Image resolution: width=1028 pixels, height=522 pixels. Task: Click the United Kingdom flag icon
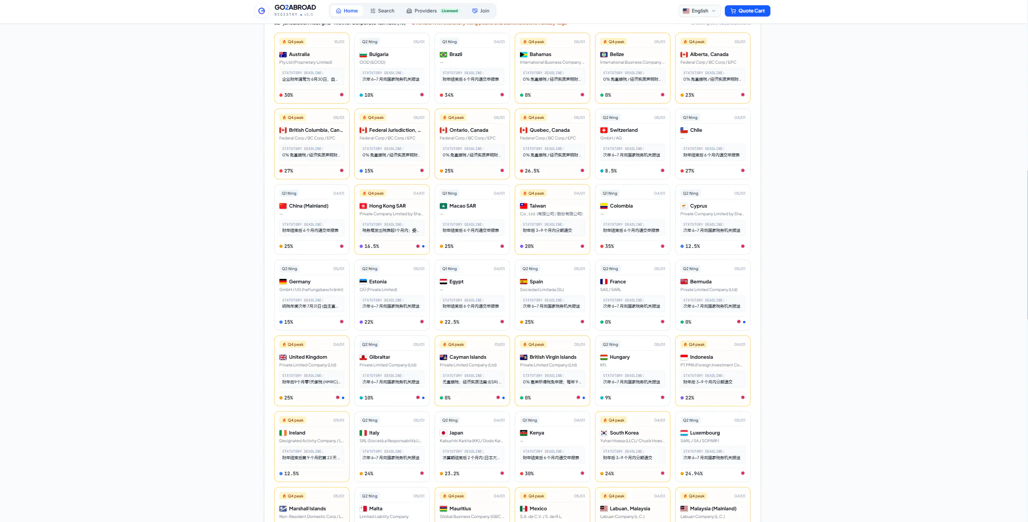[283, 357]
